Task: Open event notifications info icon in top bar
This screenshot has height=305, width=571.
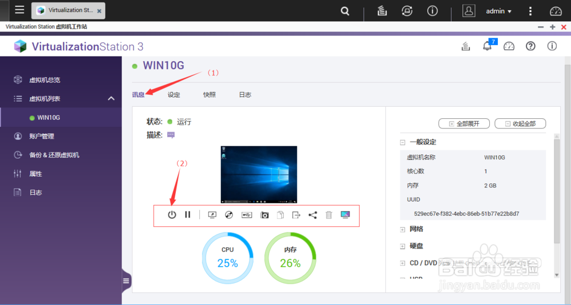Action: click(432, 11)
